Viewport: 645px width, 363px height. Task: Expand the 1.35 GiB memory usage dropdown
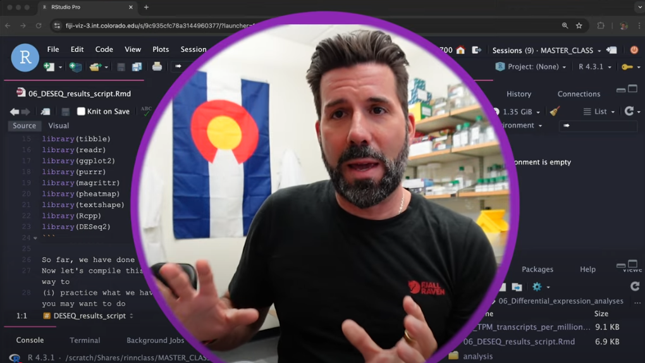click(521, 111)
